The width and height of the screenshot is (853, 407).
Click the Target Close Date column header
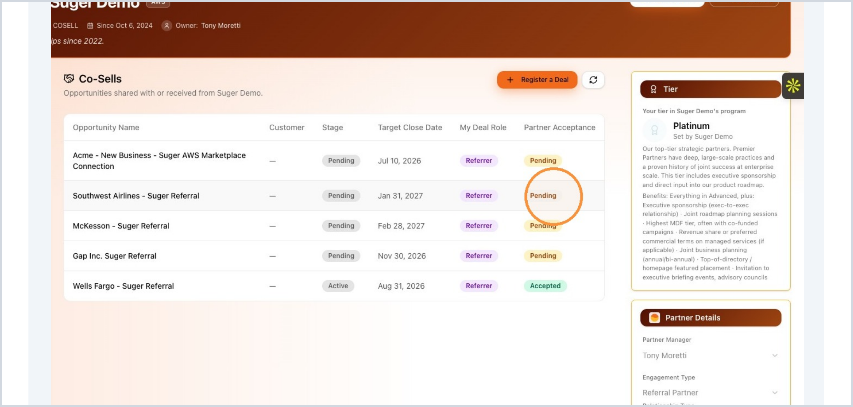point(410,127)
